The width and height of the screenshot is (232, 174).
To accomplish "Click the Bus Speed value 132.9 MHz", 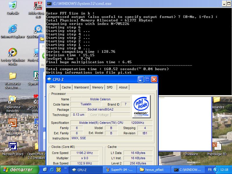I will 84,163.
